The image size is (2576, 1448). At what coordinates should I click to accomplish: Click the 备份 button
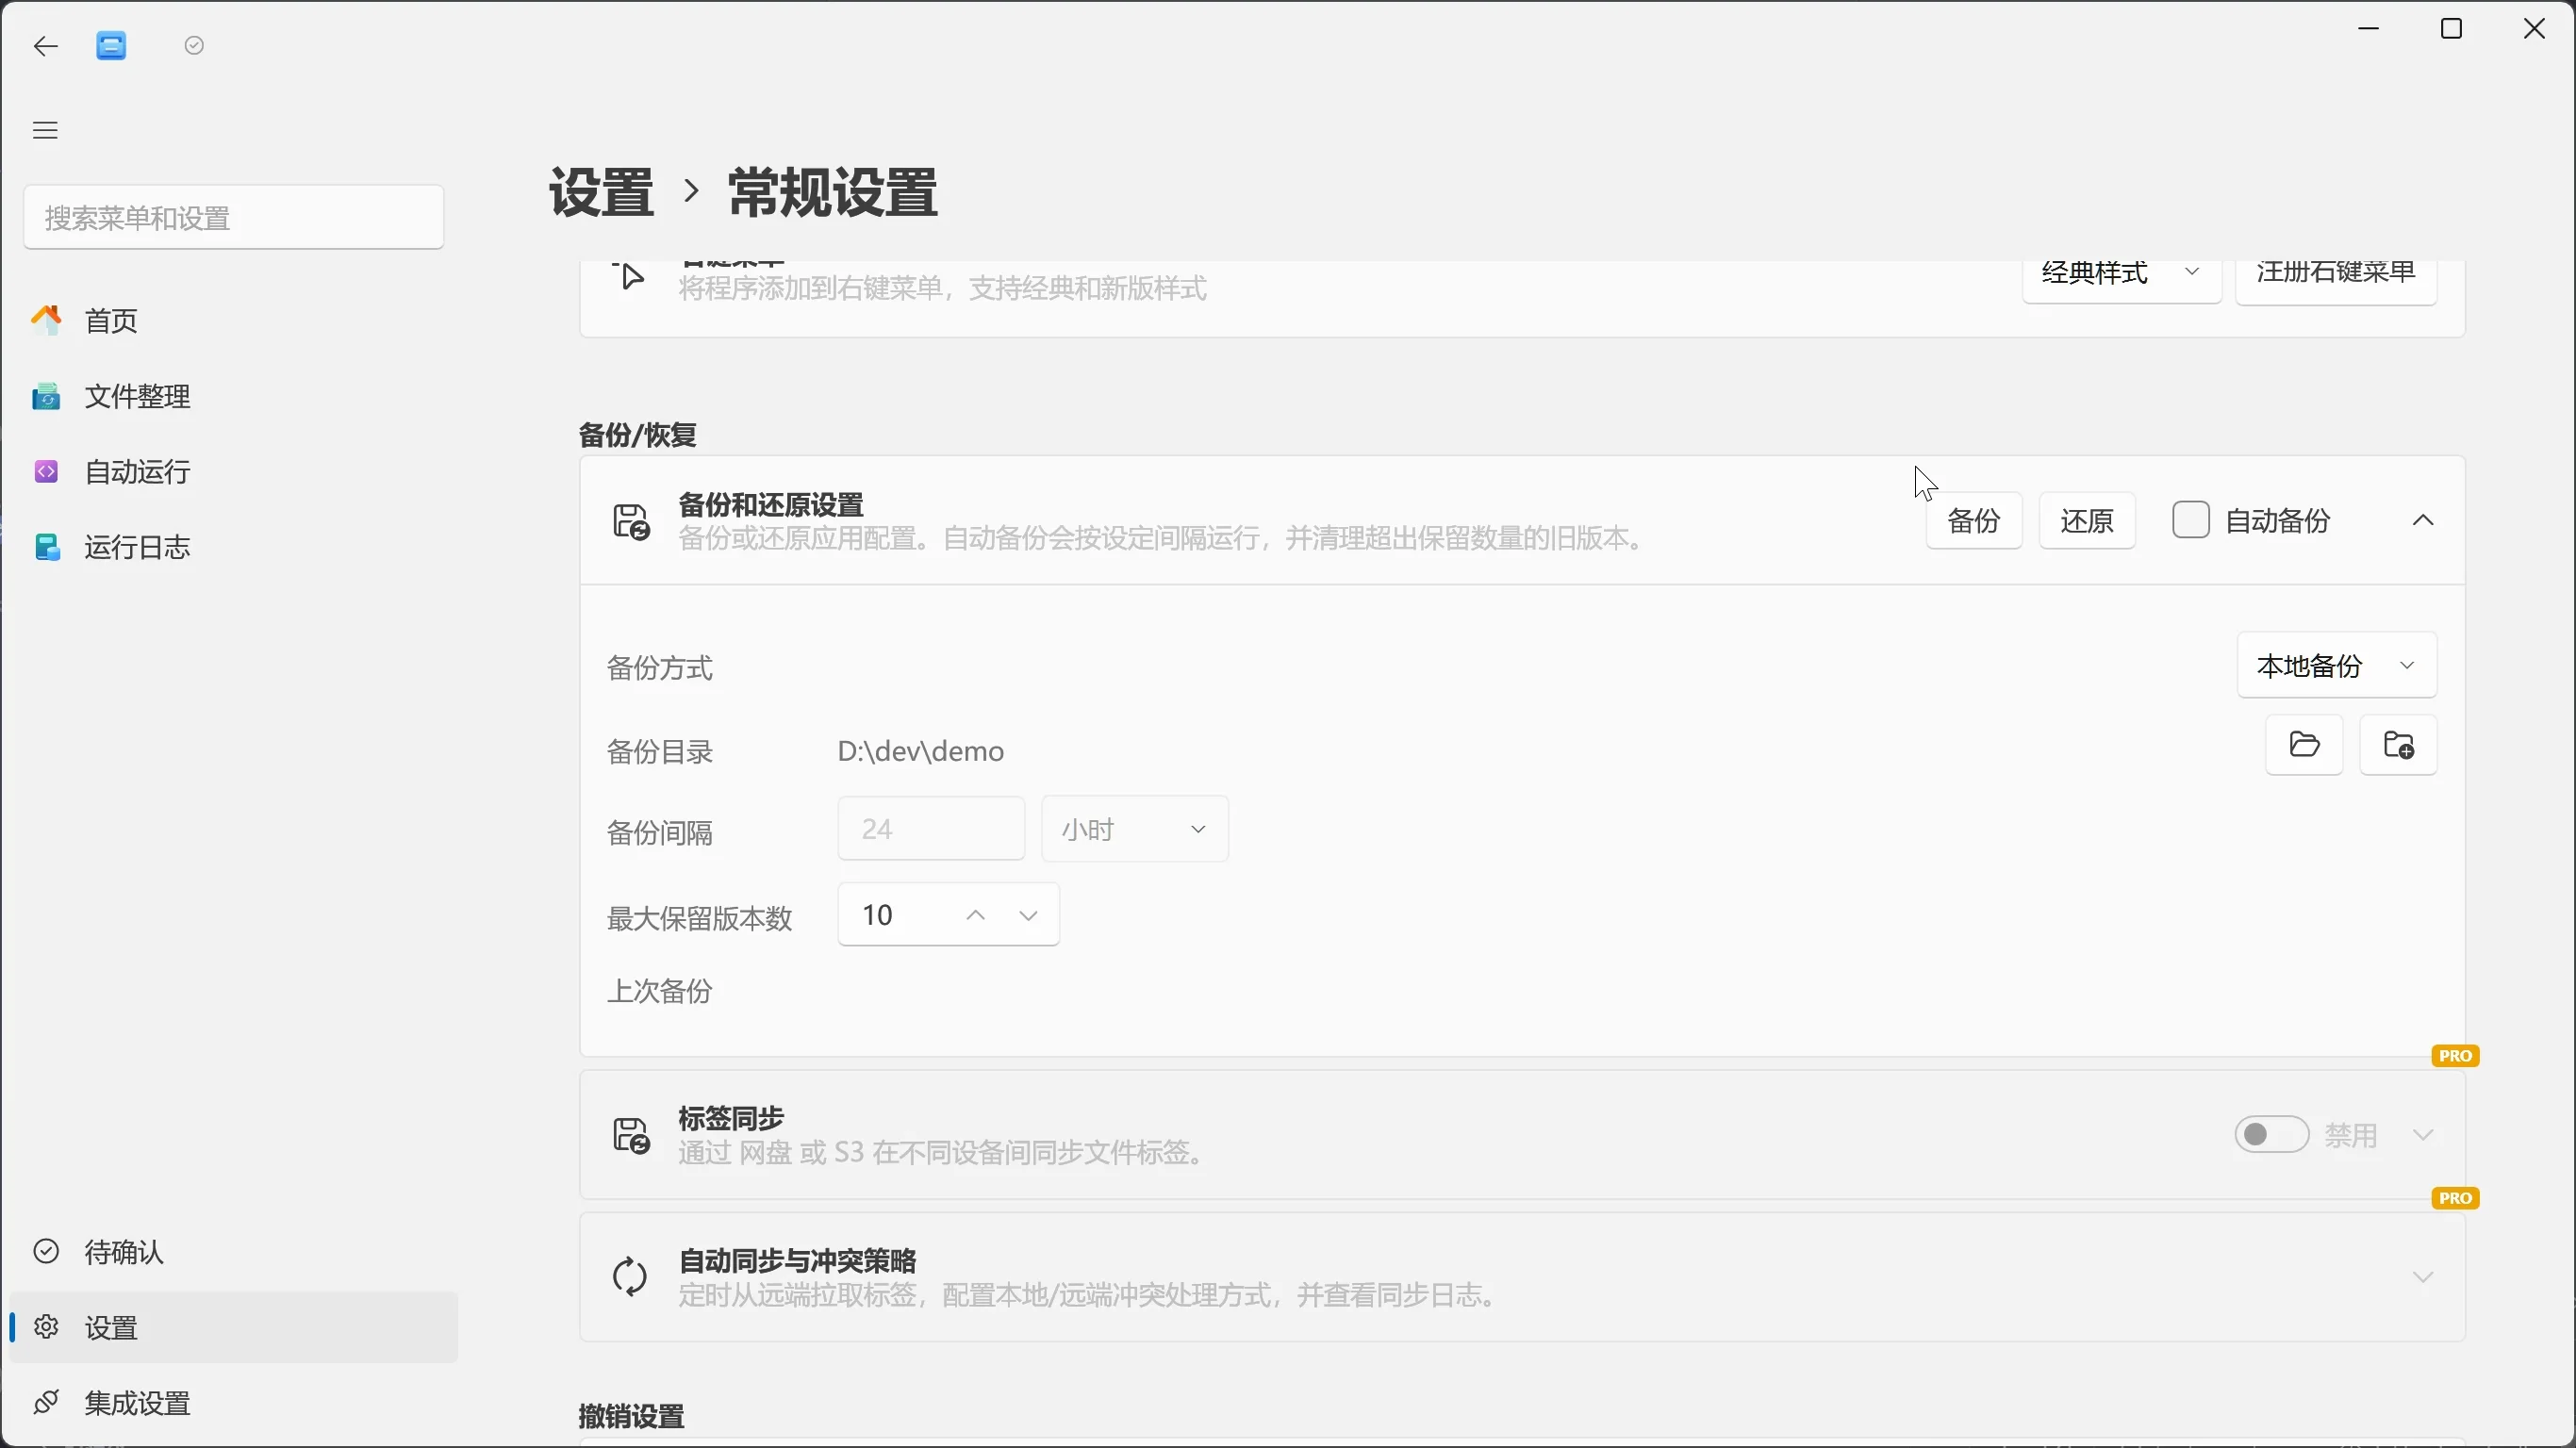(x=1974, y=521)
